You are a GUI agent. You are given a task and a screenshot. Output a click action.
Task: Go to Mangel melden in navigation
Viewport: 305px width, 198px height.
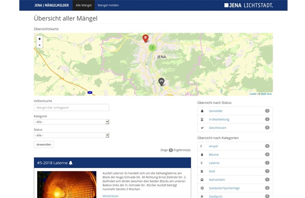pyautogui.click(x=108, y=5)
